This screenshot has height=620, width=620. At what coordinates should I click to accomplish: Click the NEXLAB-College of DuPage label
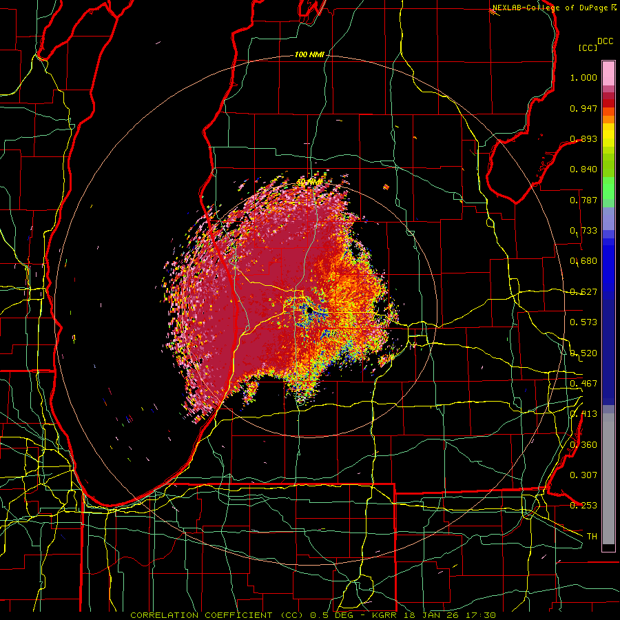pyautogui.click(x=554, y=8)
